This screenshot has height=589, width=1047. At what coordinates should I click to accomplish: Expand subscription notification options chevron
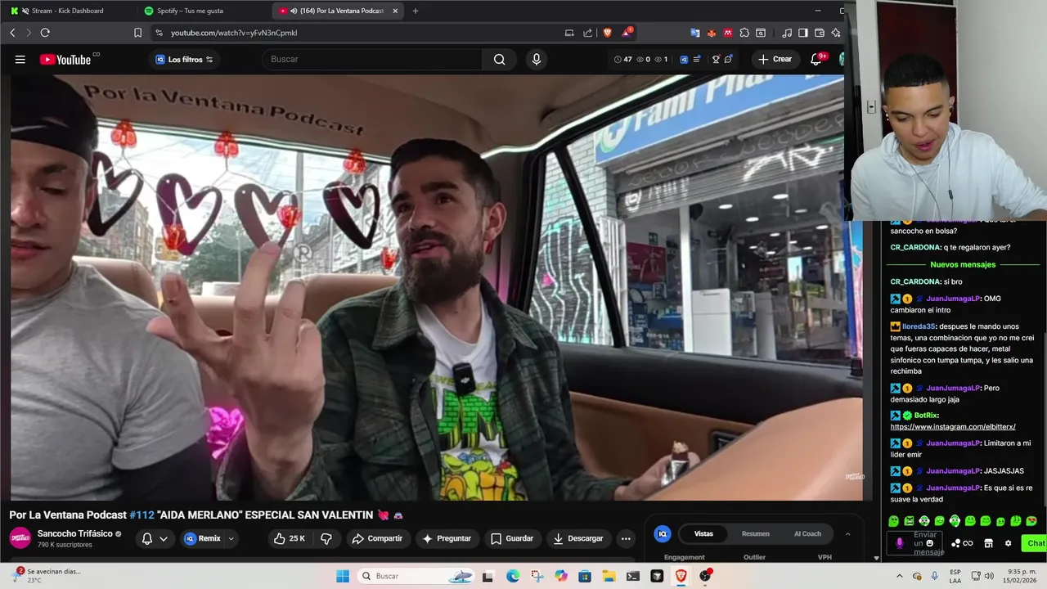coord(164,538)
